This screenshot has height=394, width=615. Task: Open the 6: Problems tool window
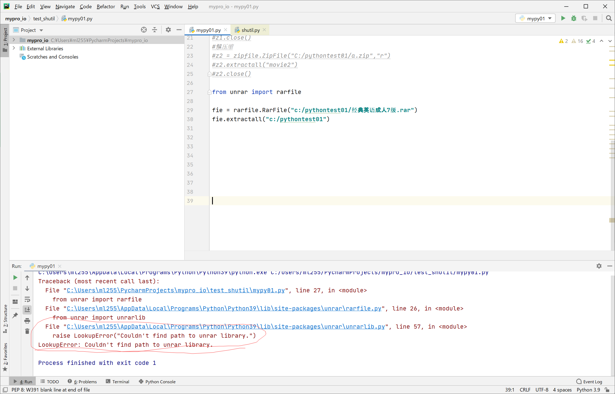(x=82, y=382)
